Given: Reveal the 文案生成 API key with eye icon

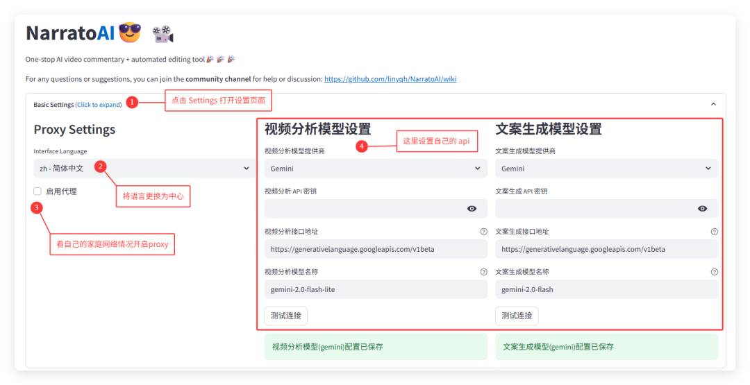Looking at the screenshot, I should pos(703,209).
